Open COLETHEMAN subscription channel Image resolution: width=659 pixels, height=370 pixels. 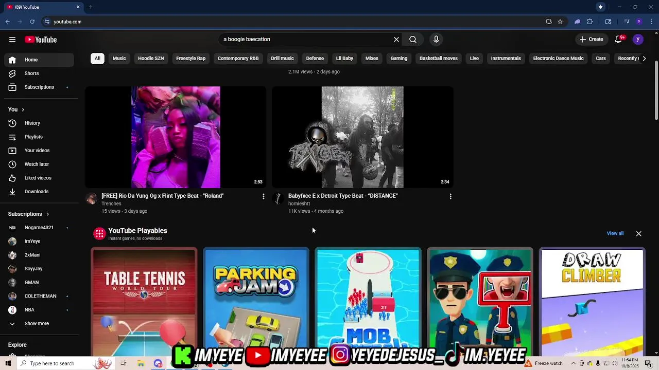coord(38,296)
